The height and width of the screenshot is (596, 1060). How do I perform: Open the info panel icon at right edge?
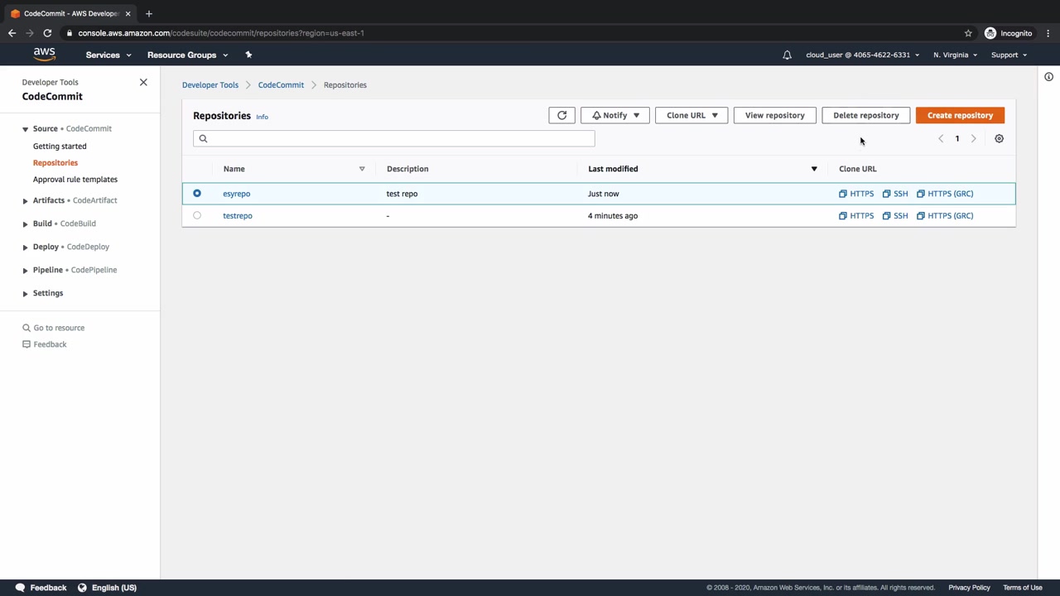(1048, 77)
